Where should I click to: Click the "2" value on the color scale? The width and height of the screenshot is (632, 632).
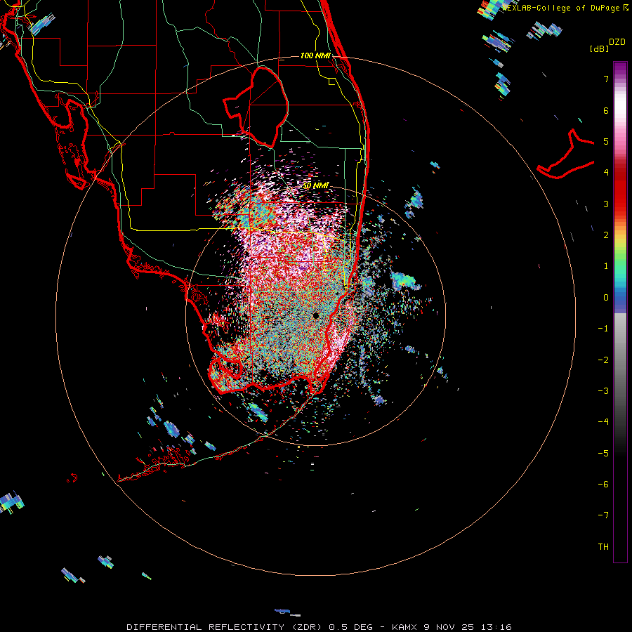pyautogui.click(x=606, y=235)
